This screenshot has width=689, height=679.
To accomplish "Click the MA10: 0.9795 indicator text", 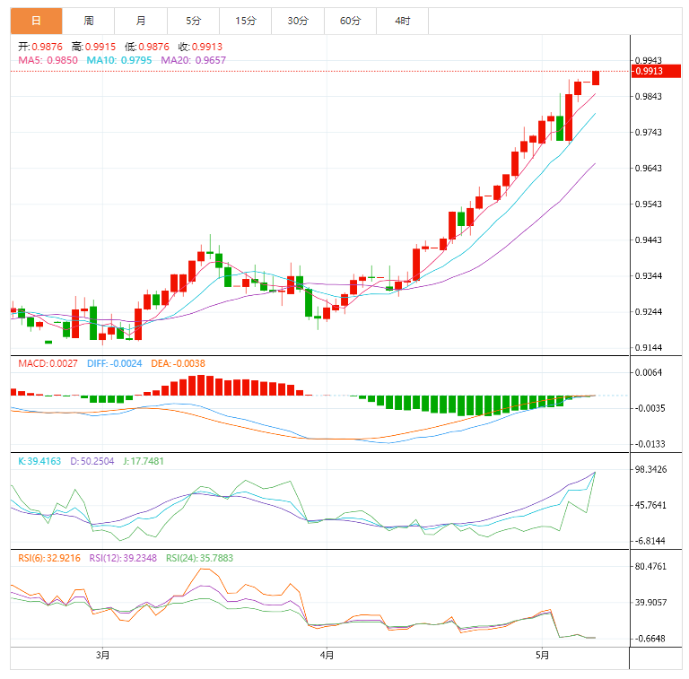I will click(x=119, y=60).
